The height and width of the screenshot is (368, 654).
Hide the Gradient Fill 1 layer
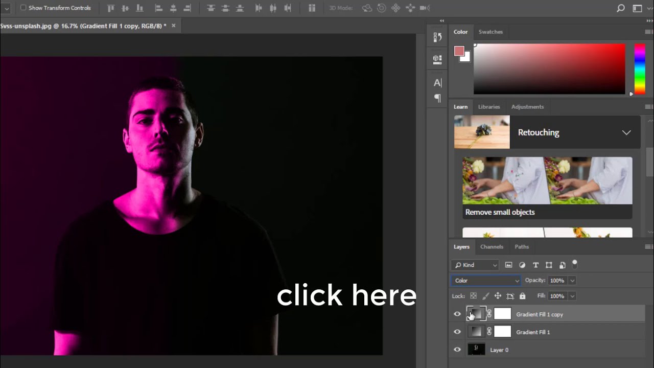(x=457, y=332)
